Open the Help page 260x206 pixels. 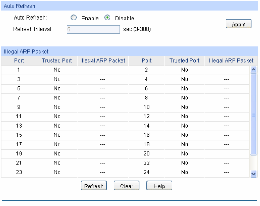[x=159, y=186]
